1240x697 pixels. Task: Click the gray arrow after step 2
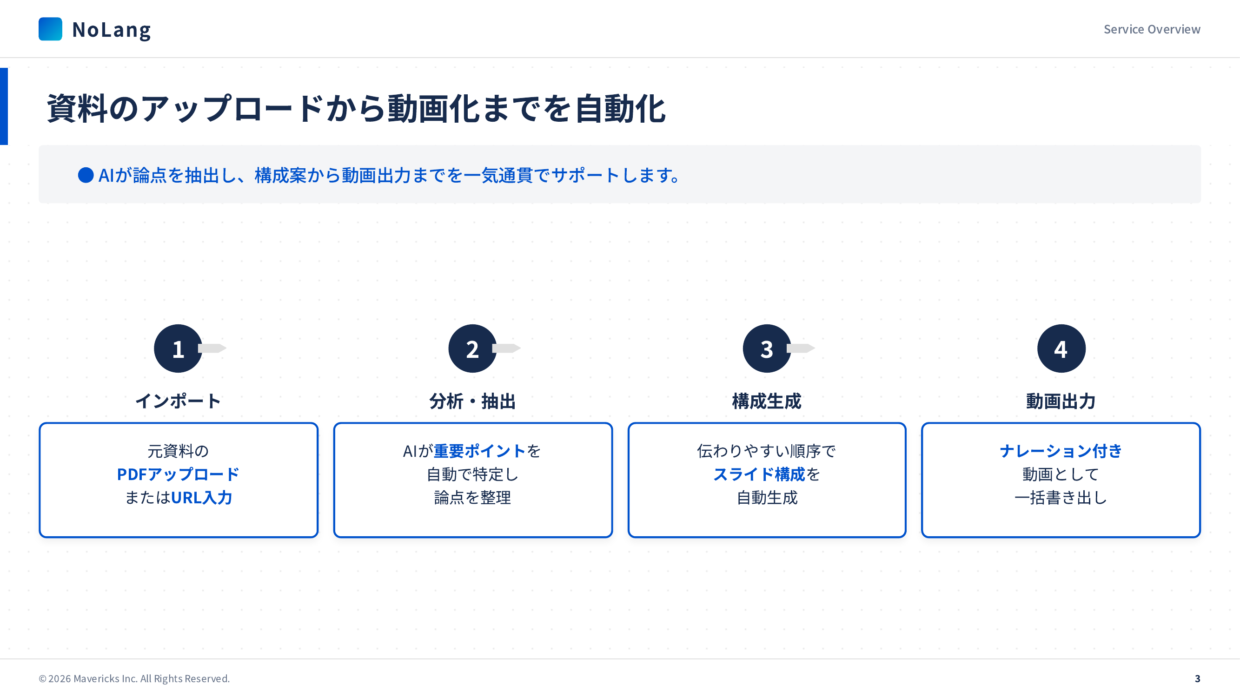[x=507, y=348]
